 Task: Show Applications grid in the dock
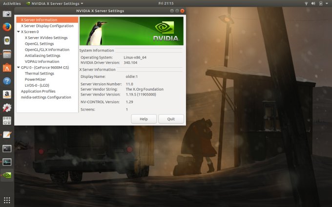(x=7, y=200)
